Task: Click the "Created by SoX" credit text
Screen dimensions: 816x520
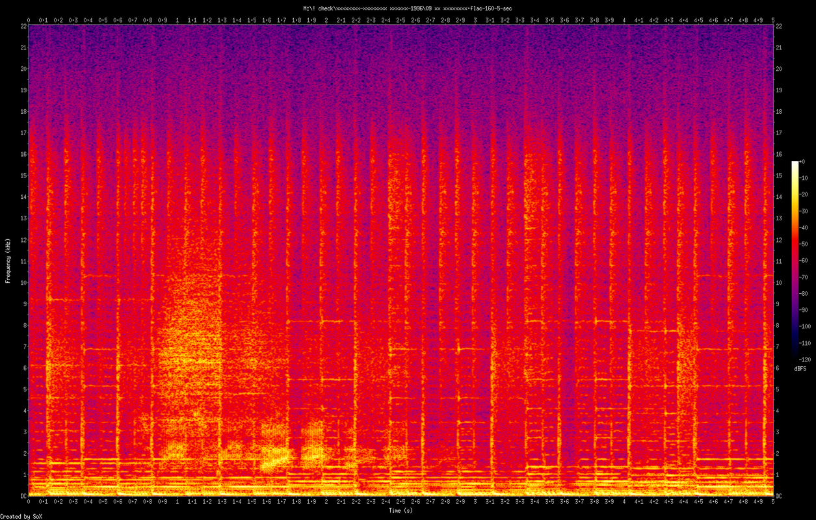Action: (x=21, y=516)
